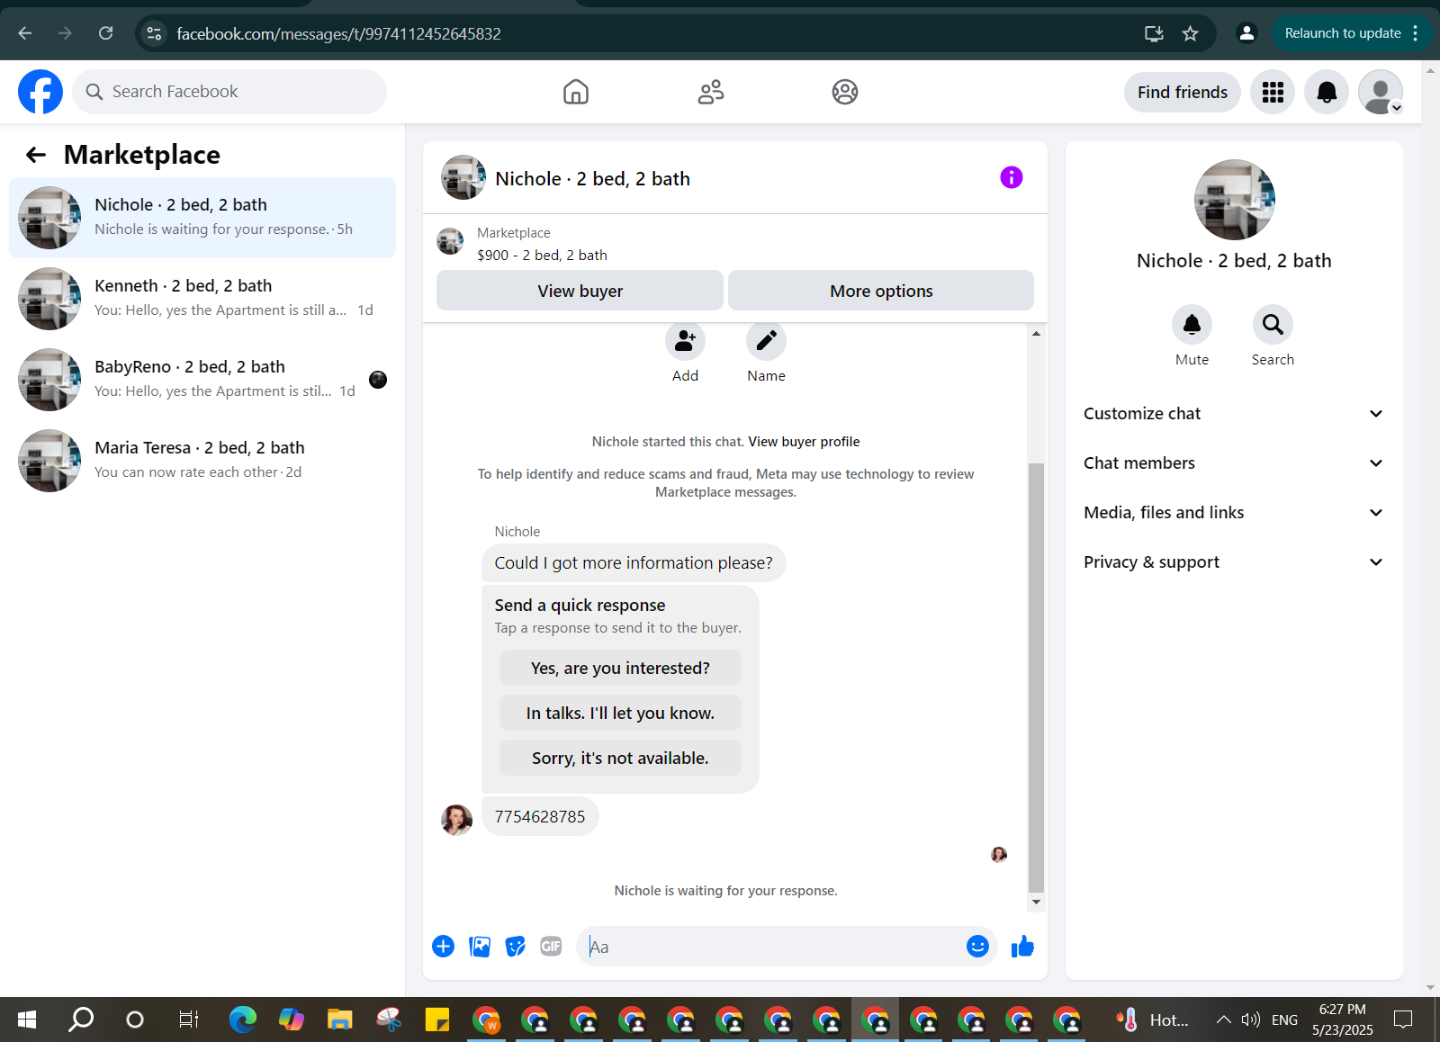
Task: Open the Chrome profile icon
Action: 1246,33
